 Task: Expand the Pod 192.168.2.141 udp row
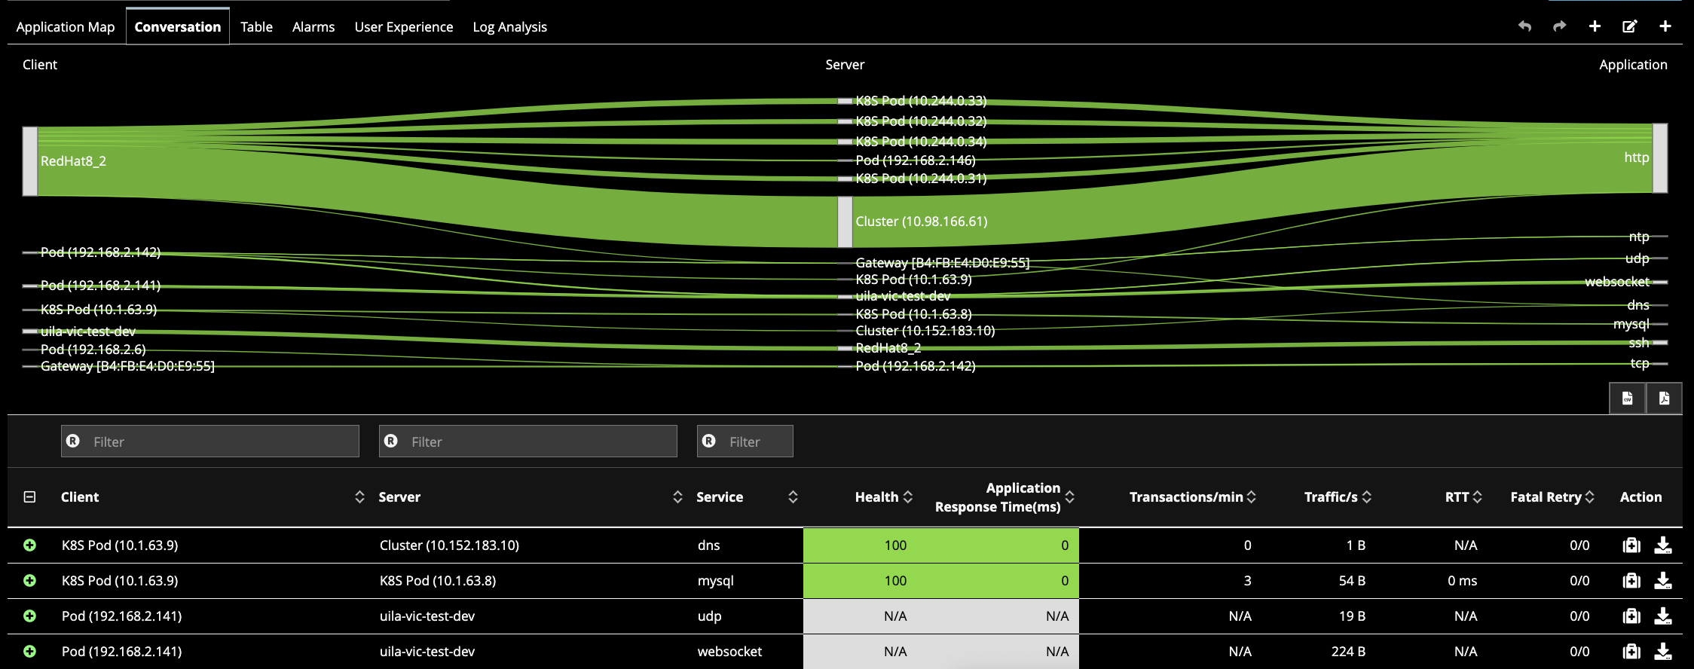pos(29,616)
